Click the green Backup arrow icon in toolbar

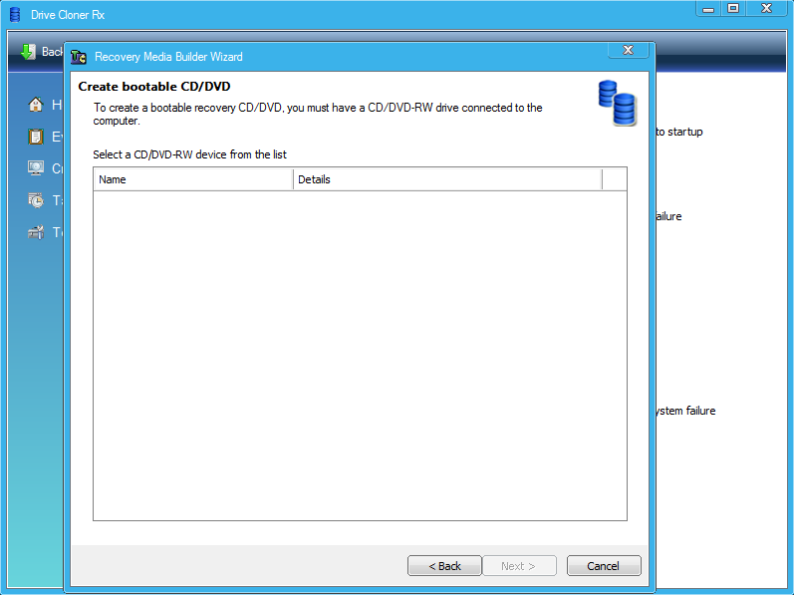pos(28,52)
